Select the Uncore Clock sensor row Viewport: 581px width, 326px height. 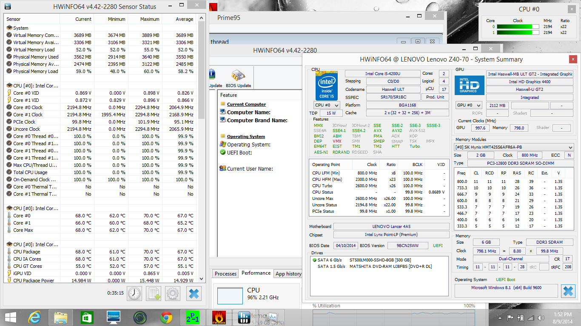coord(100,129)
